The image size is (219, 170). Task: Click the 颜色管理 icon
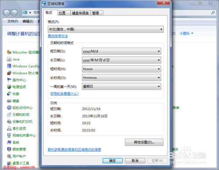click(x=9, y=149)
